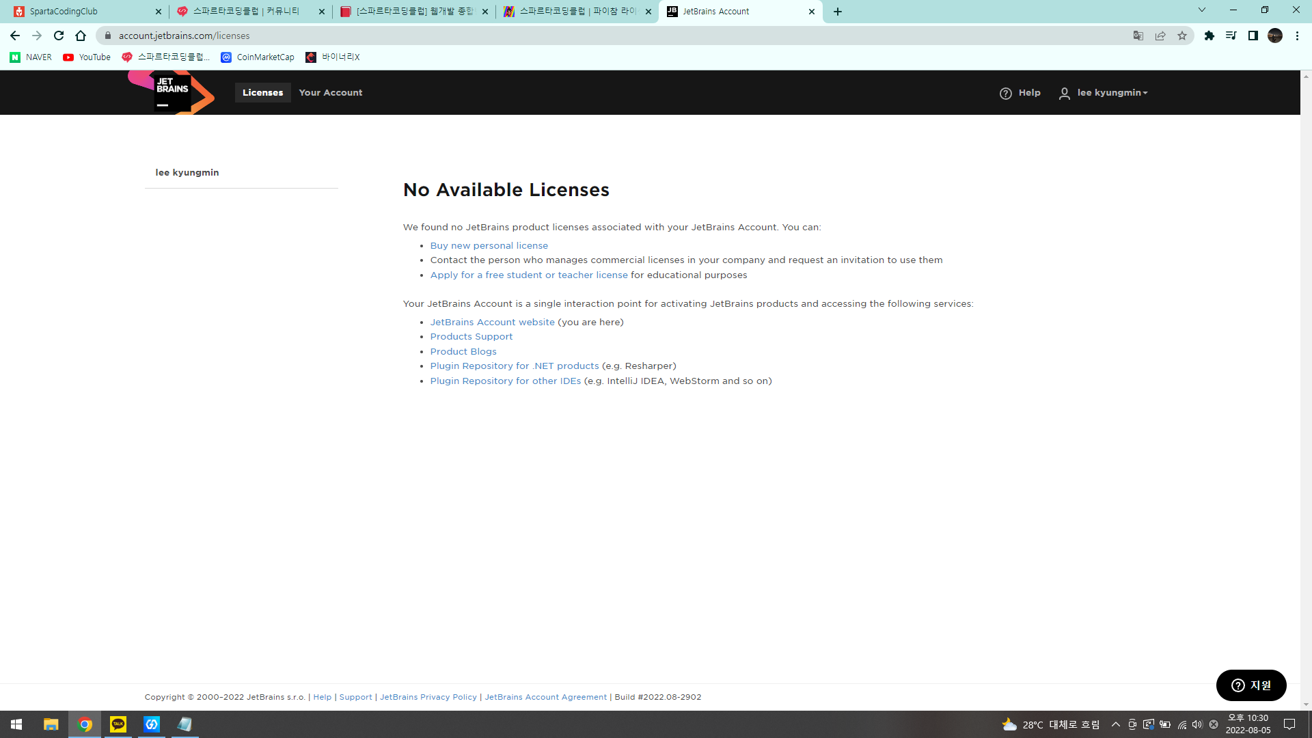Open the weather widget showing 28°C
The image size is (1312, 738).
[x=1051, y=724]
